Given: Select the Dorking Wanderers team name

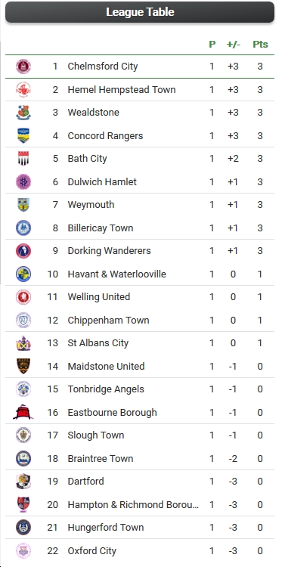Looking at the screenshot, I should coord(109,250).
